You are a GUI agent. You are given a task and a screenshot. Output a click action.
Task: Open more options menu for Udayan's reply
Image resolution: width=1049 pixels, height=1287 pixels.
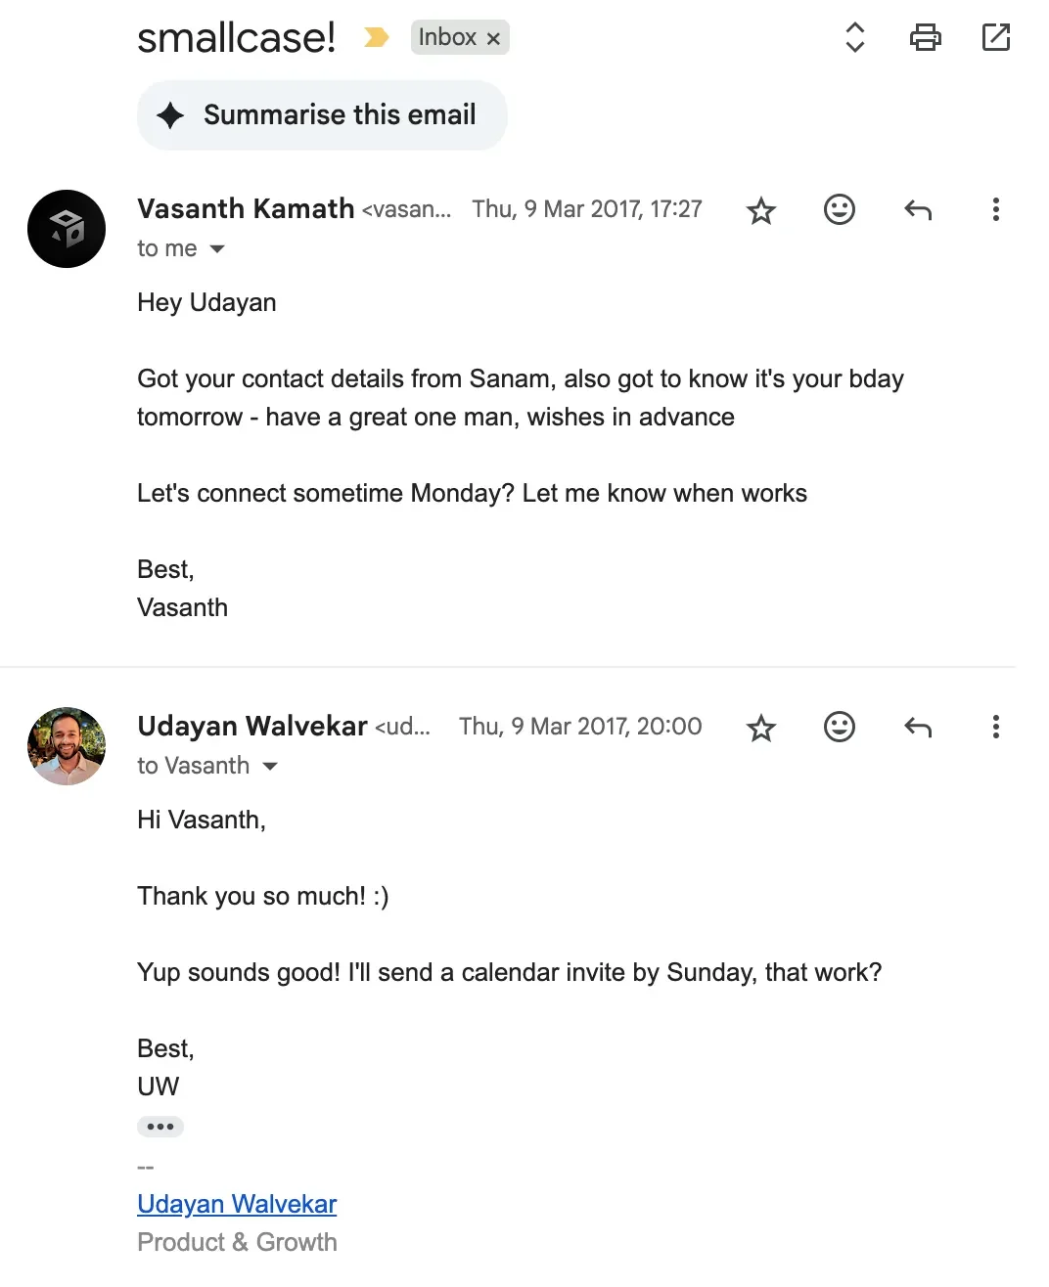tap(996, 727)
